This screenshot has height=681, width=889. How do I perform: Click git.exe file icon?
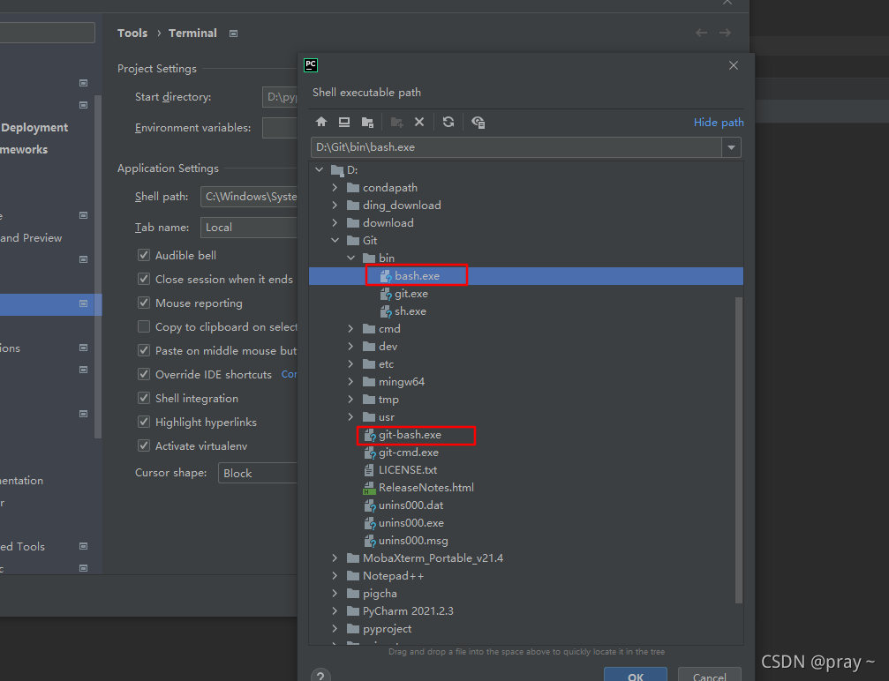(x=386, y=294)
